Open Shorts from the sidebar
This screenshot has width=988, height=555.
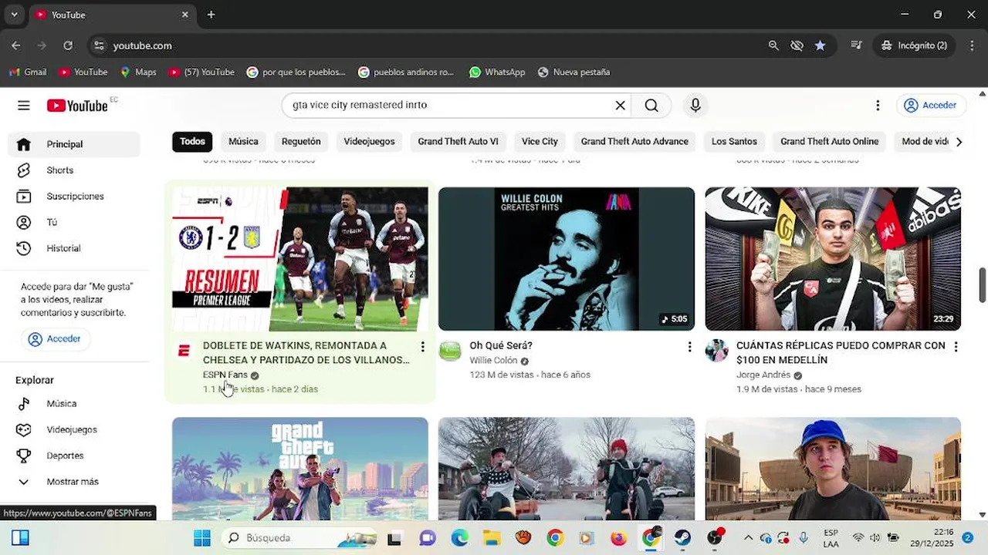click(74, 170)
